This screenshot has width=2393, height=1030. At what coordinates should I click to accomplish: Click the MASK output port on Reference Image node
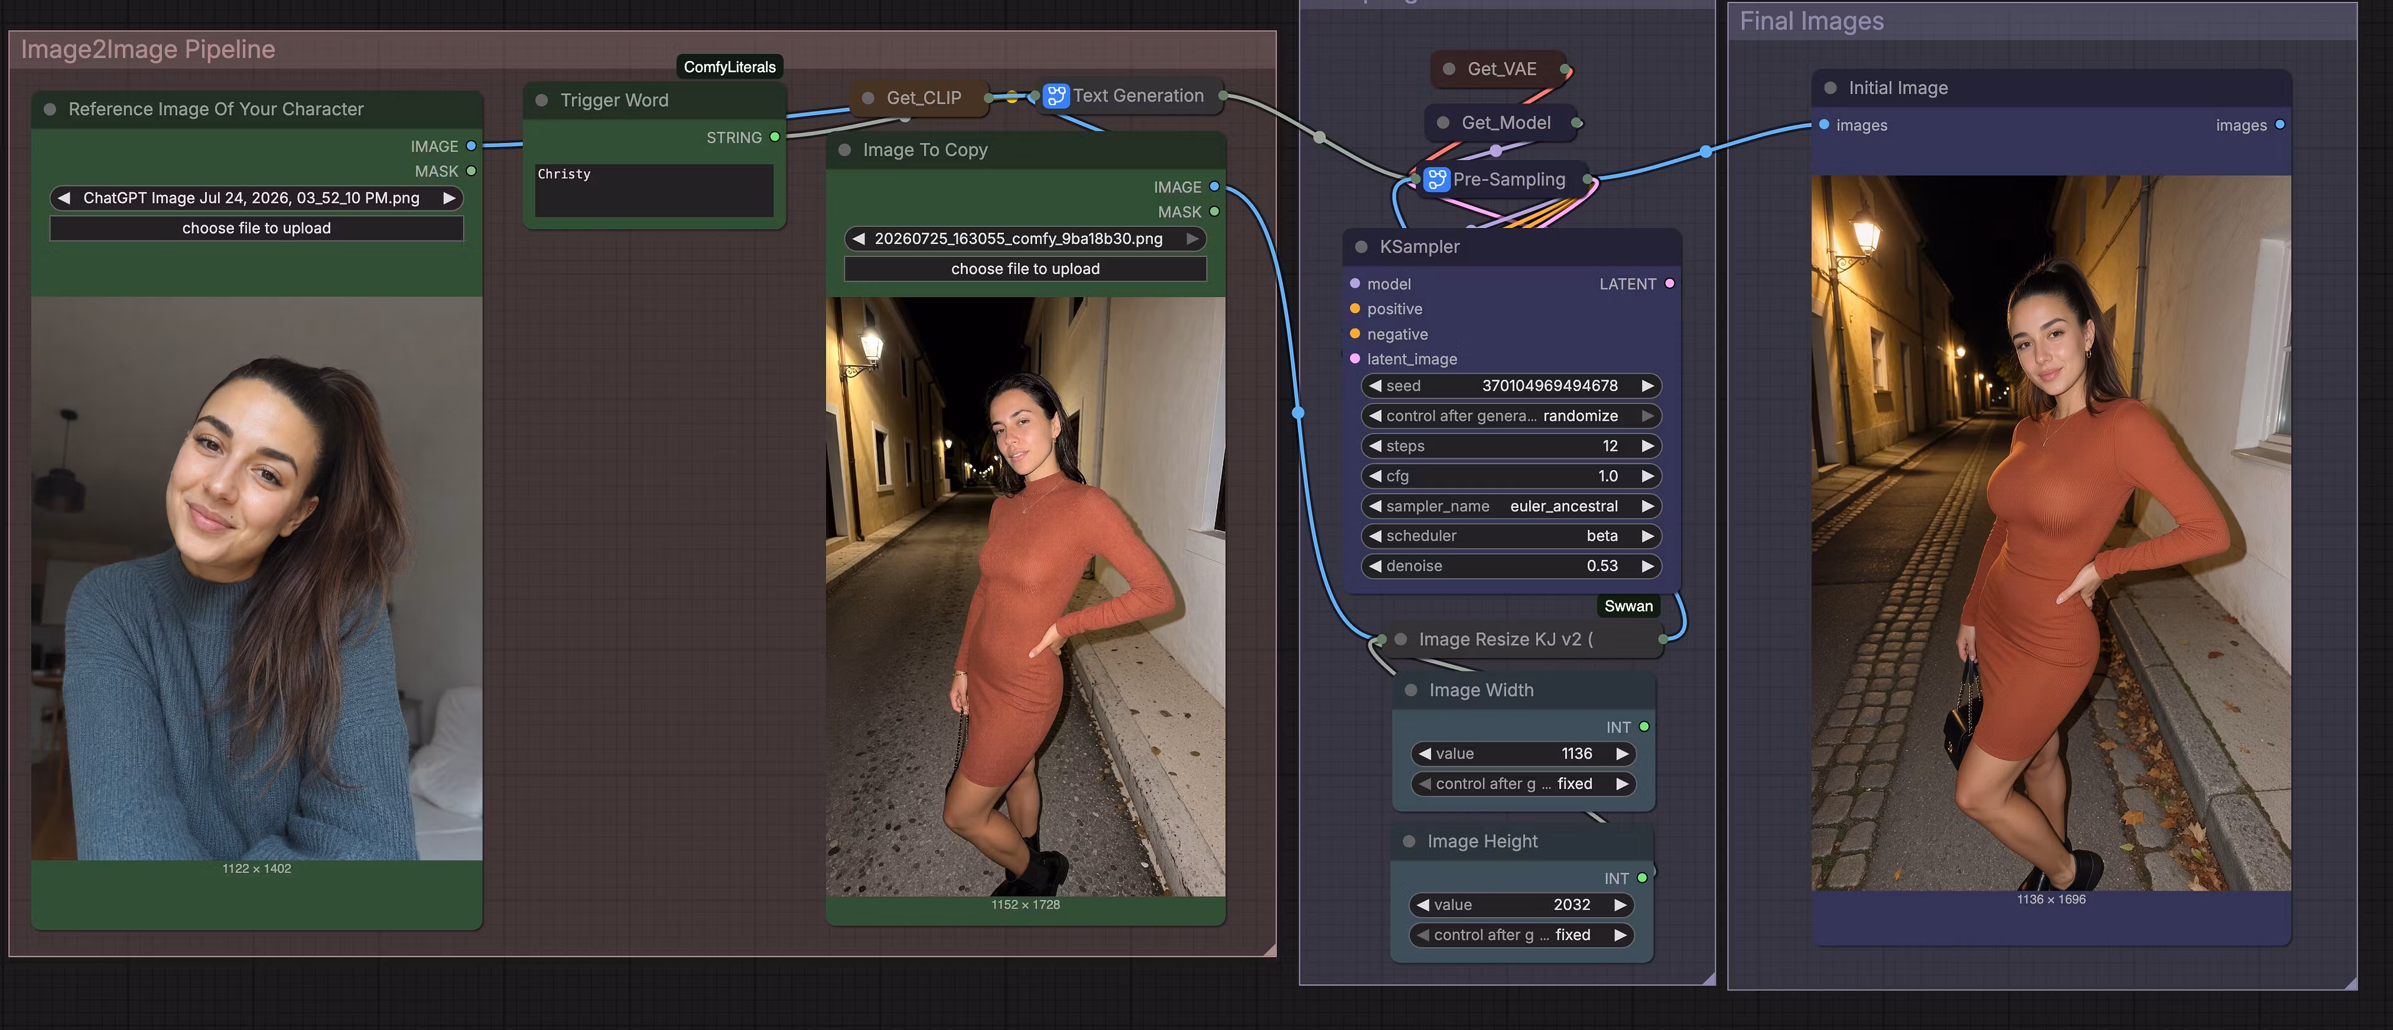[471, 171]
